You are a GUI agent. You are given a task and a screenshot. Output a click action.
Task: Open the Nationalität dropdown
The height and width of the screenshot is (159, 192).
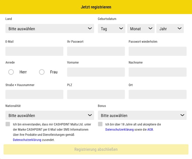coord(50,115)
